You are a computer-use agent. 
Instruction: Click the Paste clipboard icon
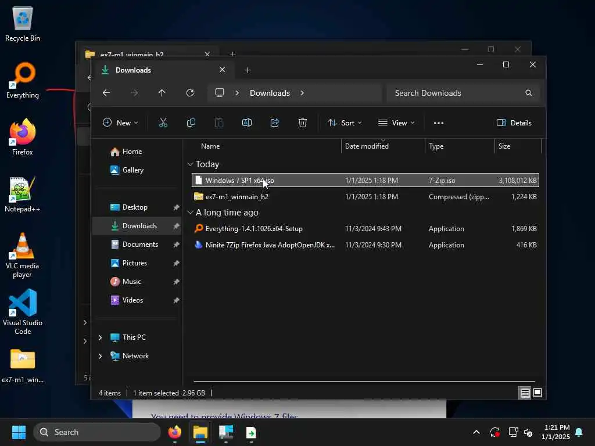[219, 123]
